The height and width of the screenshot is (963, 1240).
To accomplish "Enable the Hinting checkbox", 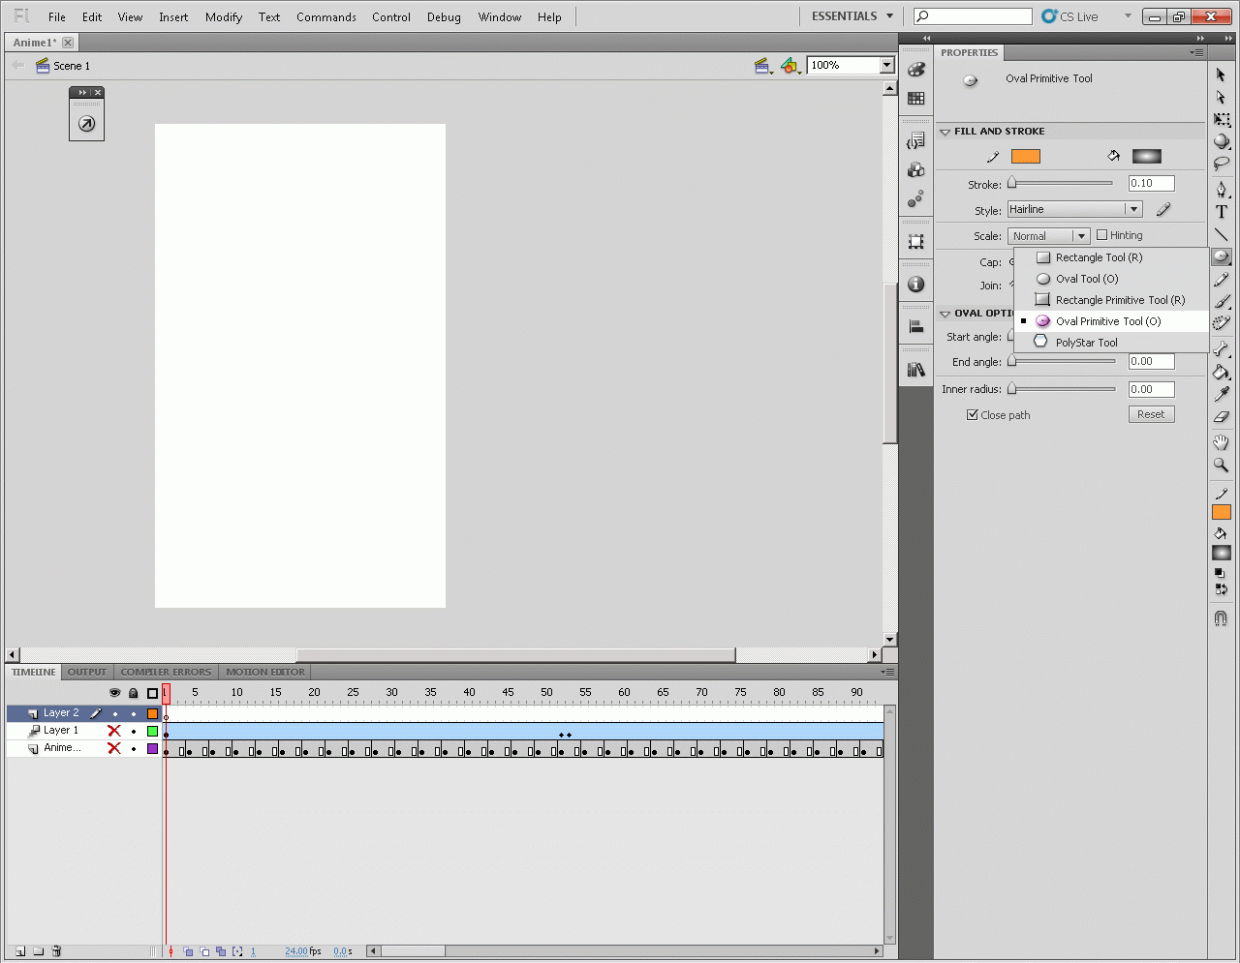I will (x=1101, y=235).
